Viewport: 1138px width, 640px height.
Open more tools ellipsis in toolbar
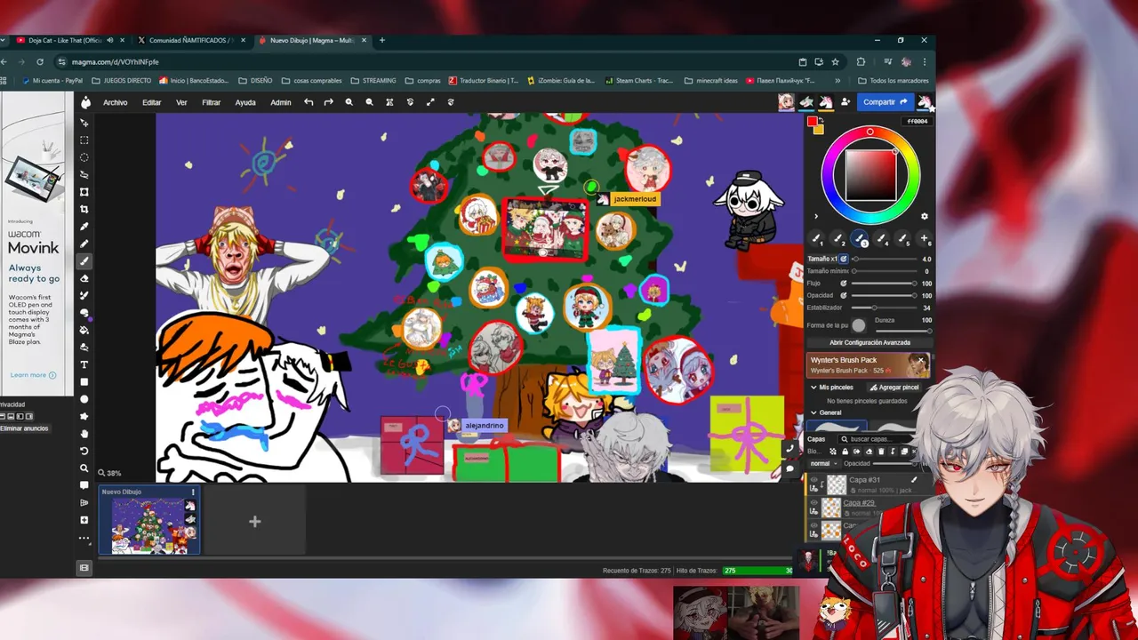click(x=84, y=538)
